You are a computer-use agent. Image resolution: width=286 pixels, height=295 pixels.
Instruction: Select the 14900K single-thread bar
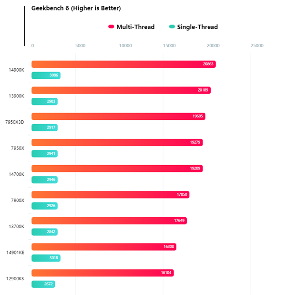(x=46, y=75)
